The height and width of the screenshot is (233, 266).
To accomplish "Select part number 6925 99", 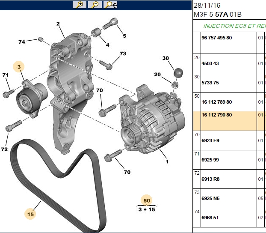I will point(210,160).
